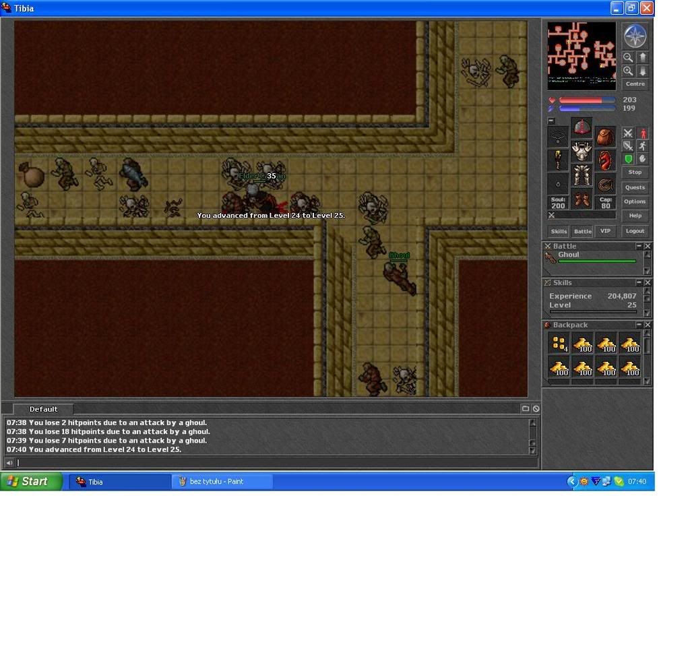Image resolution: width=690 pixels, height=661 pixels.
Task: Select the rope in ammo slot
Action: (606, 185)
